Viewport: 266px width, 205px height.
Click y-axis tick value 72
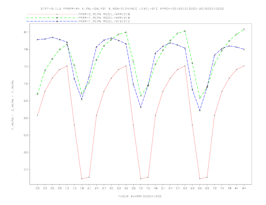(x=26, y=84)
